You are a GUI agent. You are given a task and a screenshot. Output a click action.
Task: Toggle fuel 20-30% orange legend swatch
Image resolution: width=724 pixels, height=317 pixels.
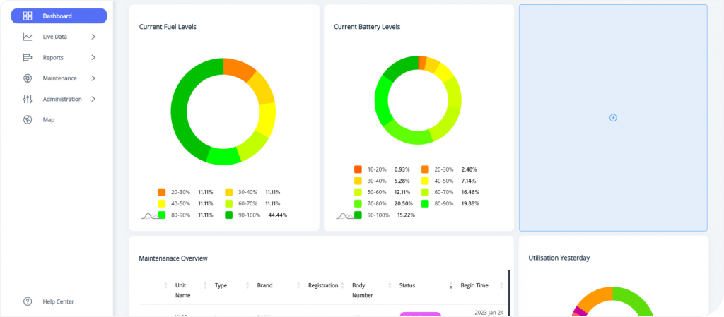coord(162,192)
